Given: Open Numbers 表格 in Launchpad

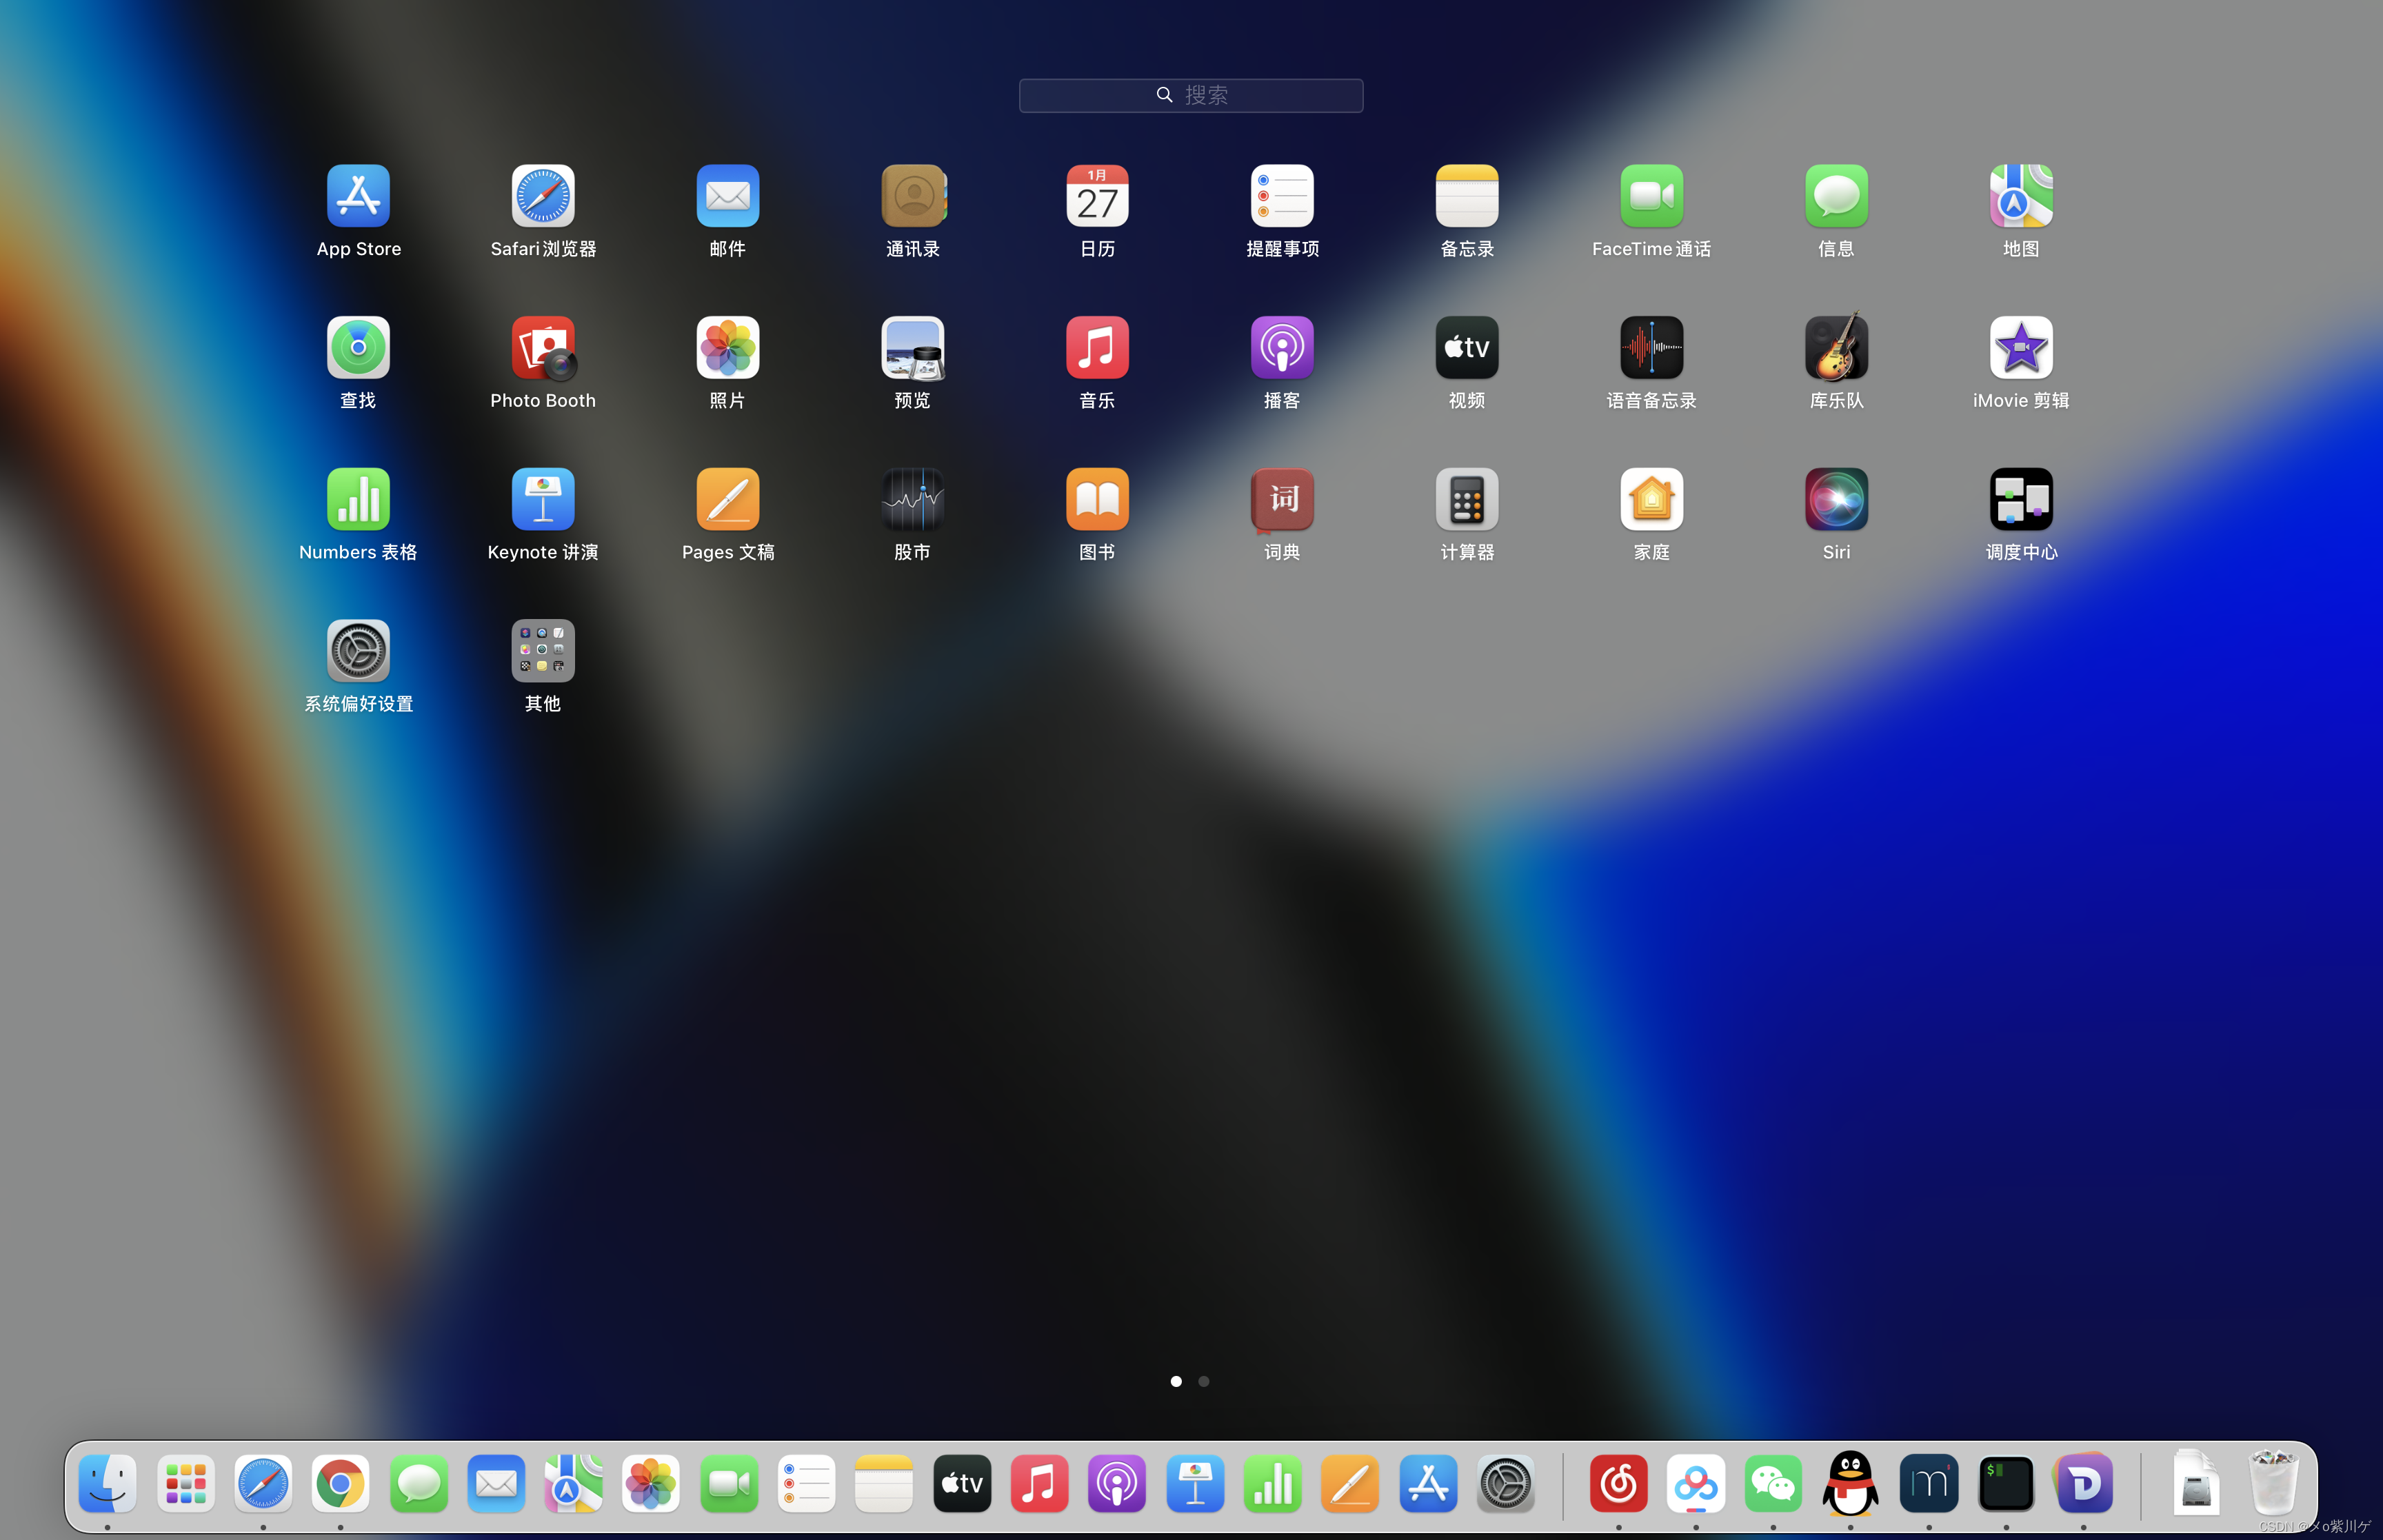Looking at the screenshot, I should point(358,500).
